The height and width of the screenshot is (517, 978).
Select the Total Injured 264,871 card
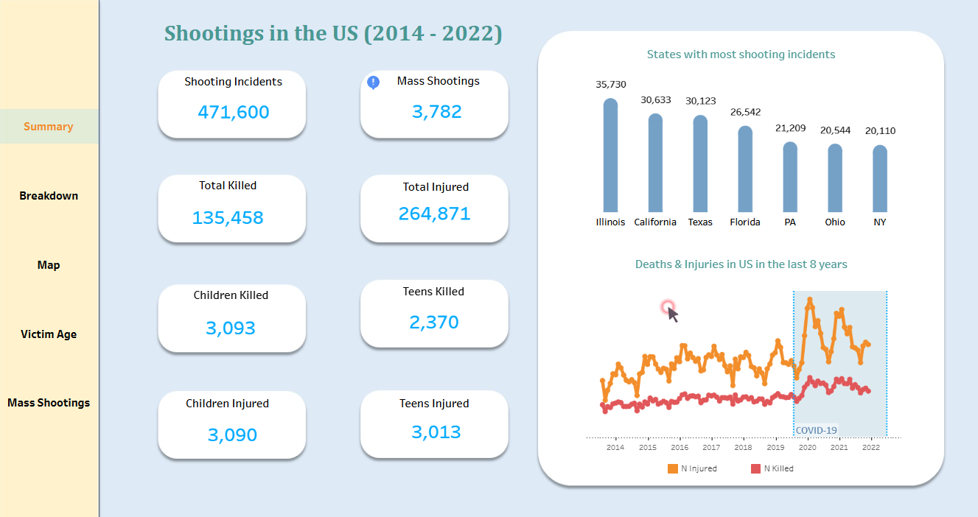pyautogui.click(x=434, y=208)
